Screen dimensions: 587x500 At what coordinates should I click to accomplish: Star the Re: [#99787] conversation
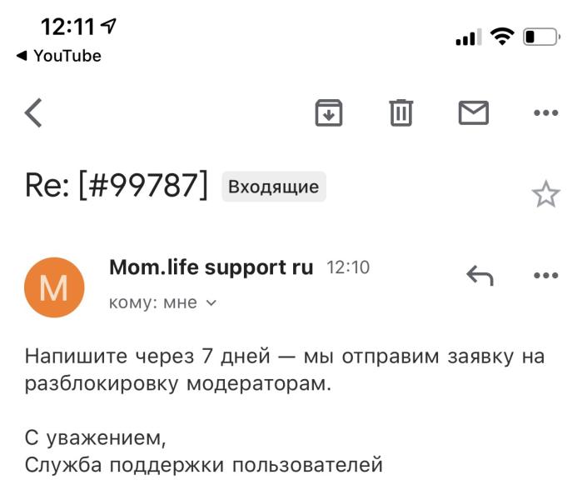coord(545,194)
